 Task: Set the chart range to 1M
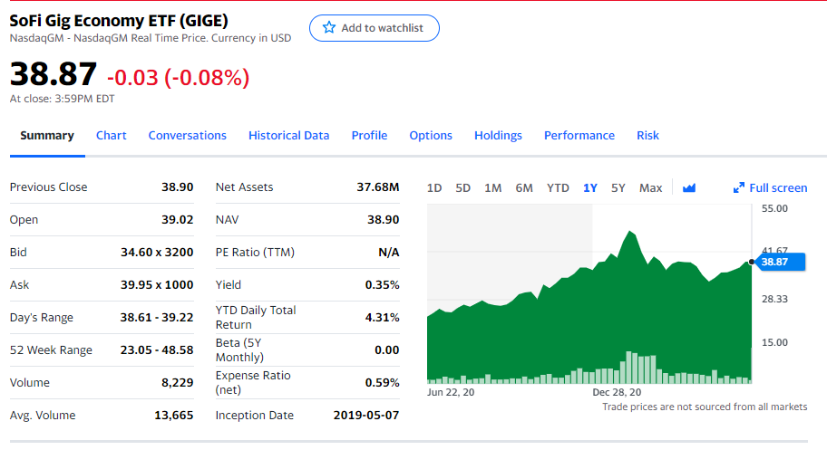[x=493, y=188]
